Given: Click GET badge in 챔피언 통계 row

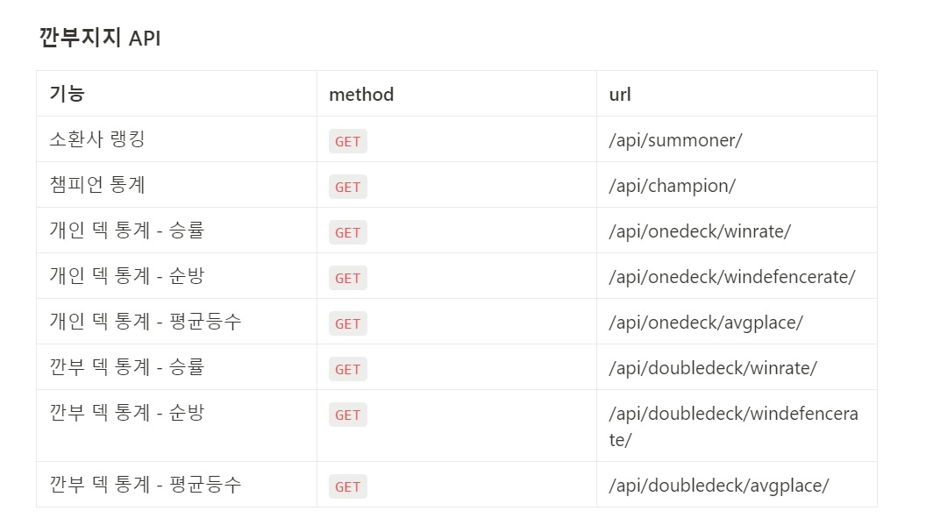Looking at the screenshot, I should click(348, 187).
